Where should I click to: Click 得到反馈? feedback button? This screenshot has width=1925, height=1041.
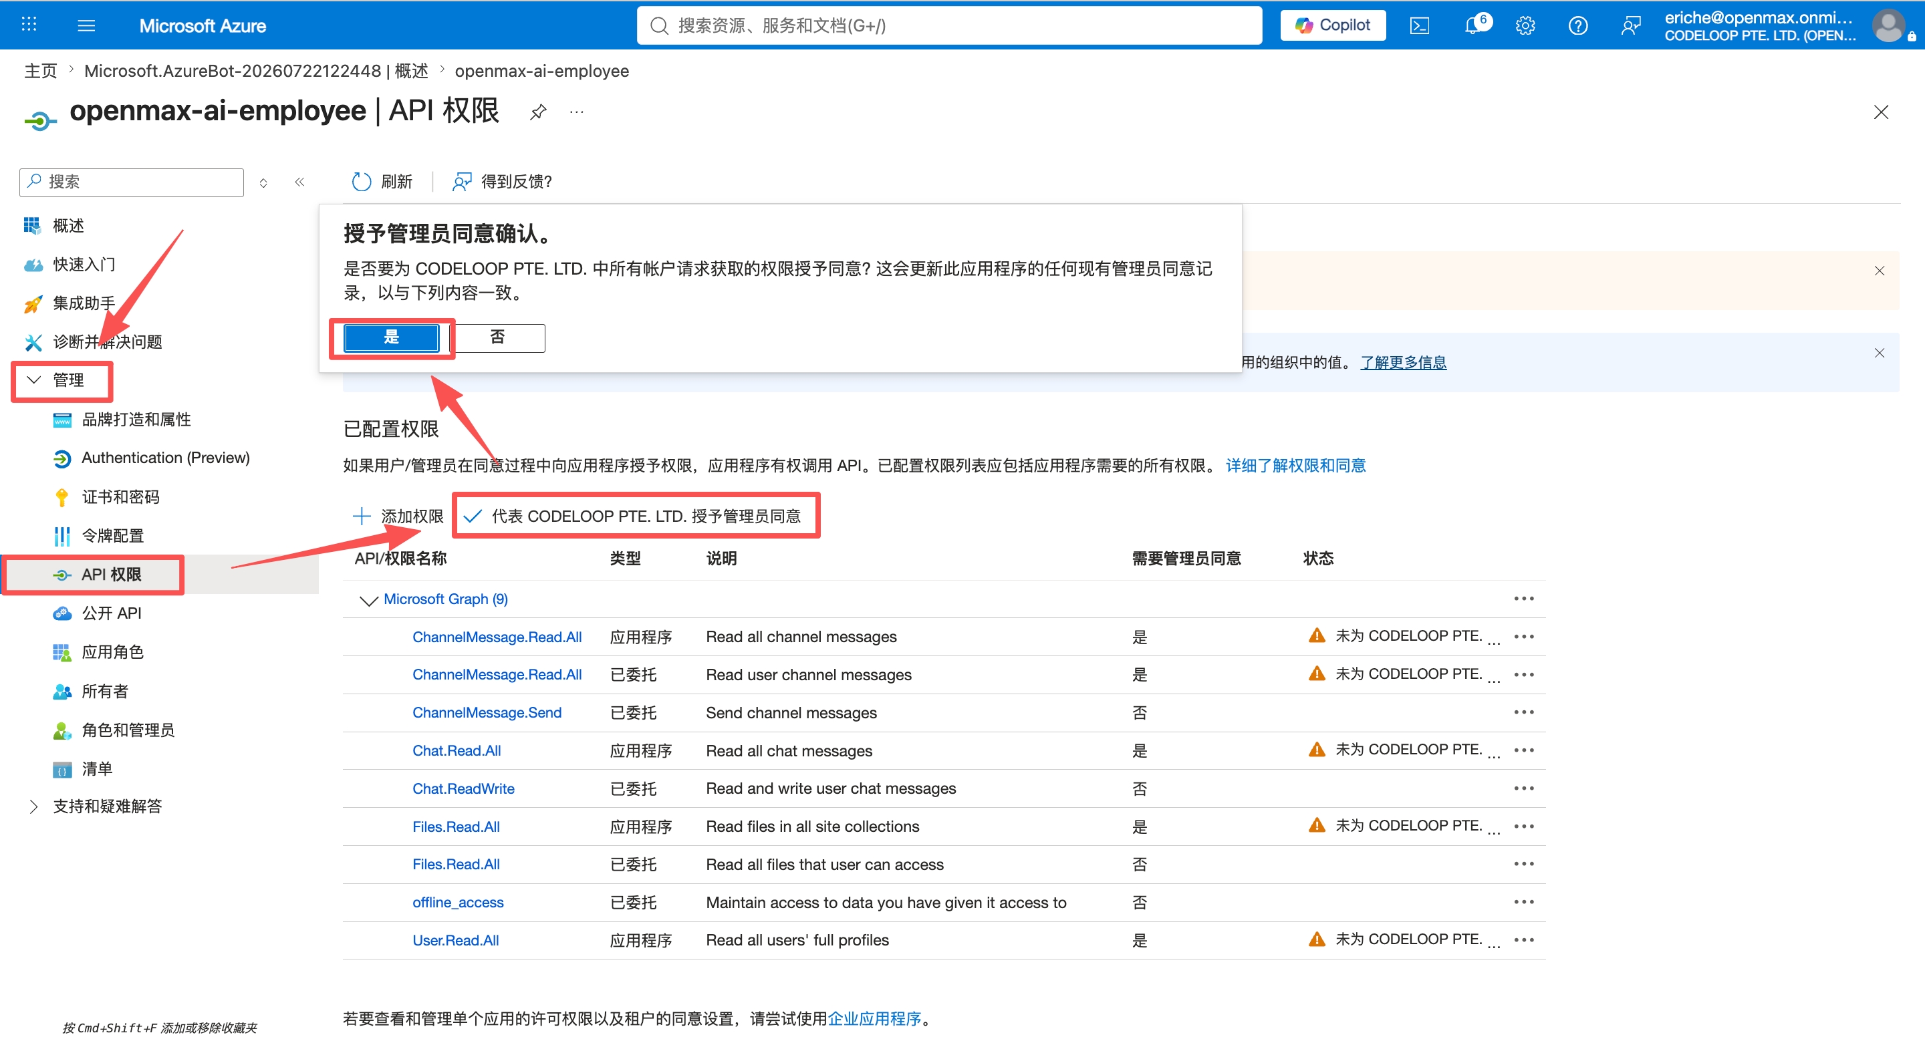pos(502,182)
